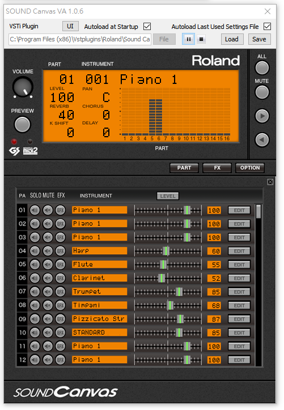Click the Timpani level slider handle
Viewport: 284px width, 410px height.
(x=170, y=306)
